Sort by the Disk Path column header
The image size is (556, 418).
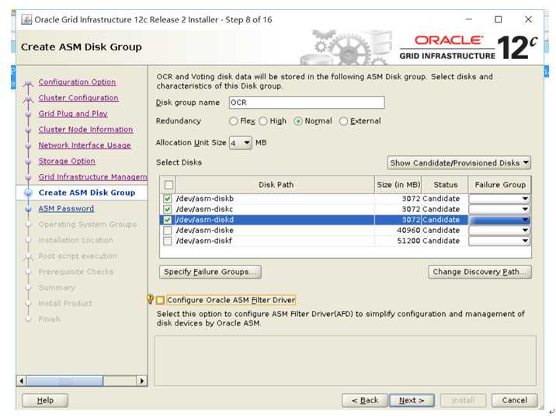(275, 185)
